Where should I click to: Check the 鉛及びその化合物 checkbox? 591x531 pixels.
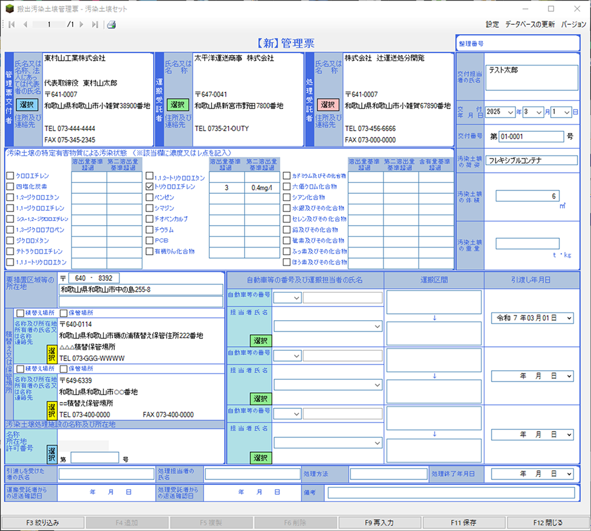(287, 230)
